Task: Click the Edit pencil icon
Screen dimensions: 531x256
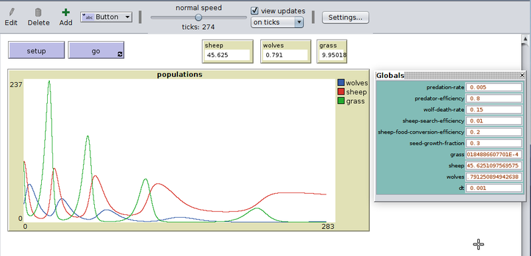Action: point(11,13)
